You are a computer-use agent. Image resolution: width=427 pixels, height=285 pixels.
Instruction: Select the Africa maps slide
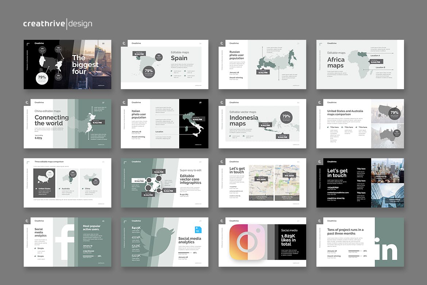tap(360, 64)
